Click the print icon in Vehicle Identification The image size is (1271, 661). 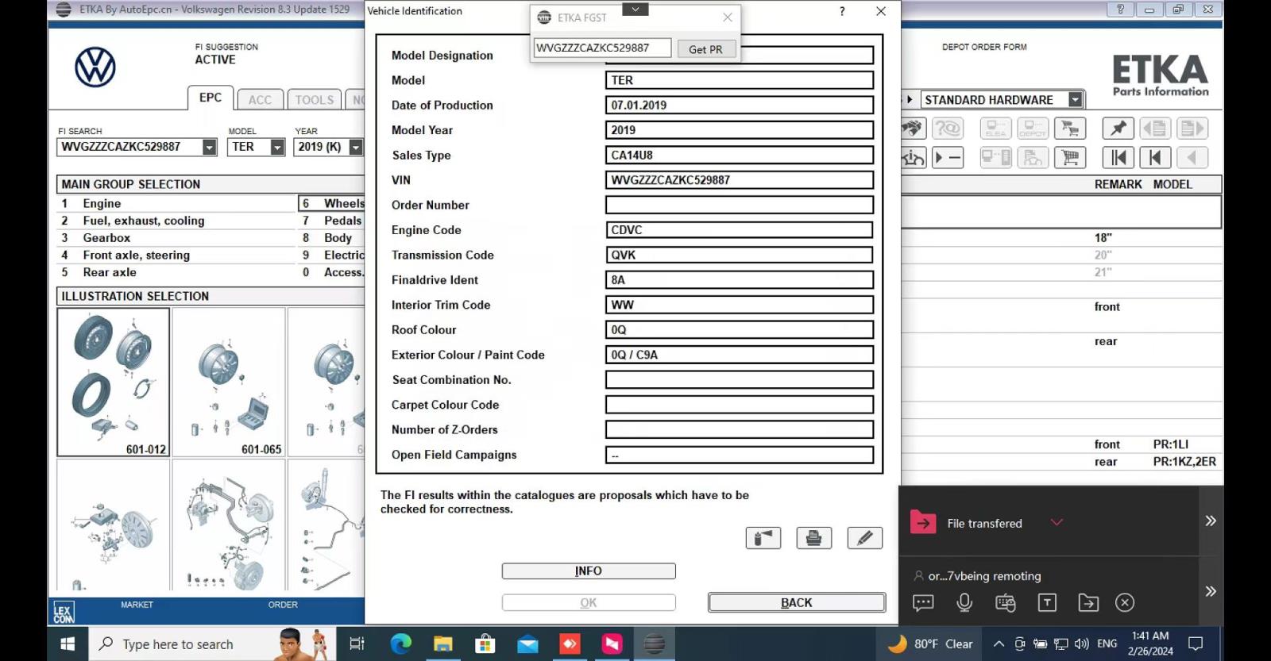point(813,538)
